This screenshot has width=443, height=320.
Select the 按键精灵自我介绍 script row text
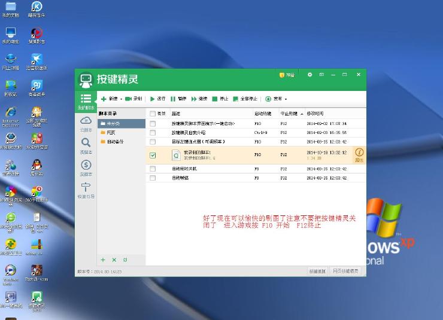click(189, 133)
